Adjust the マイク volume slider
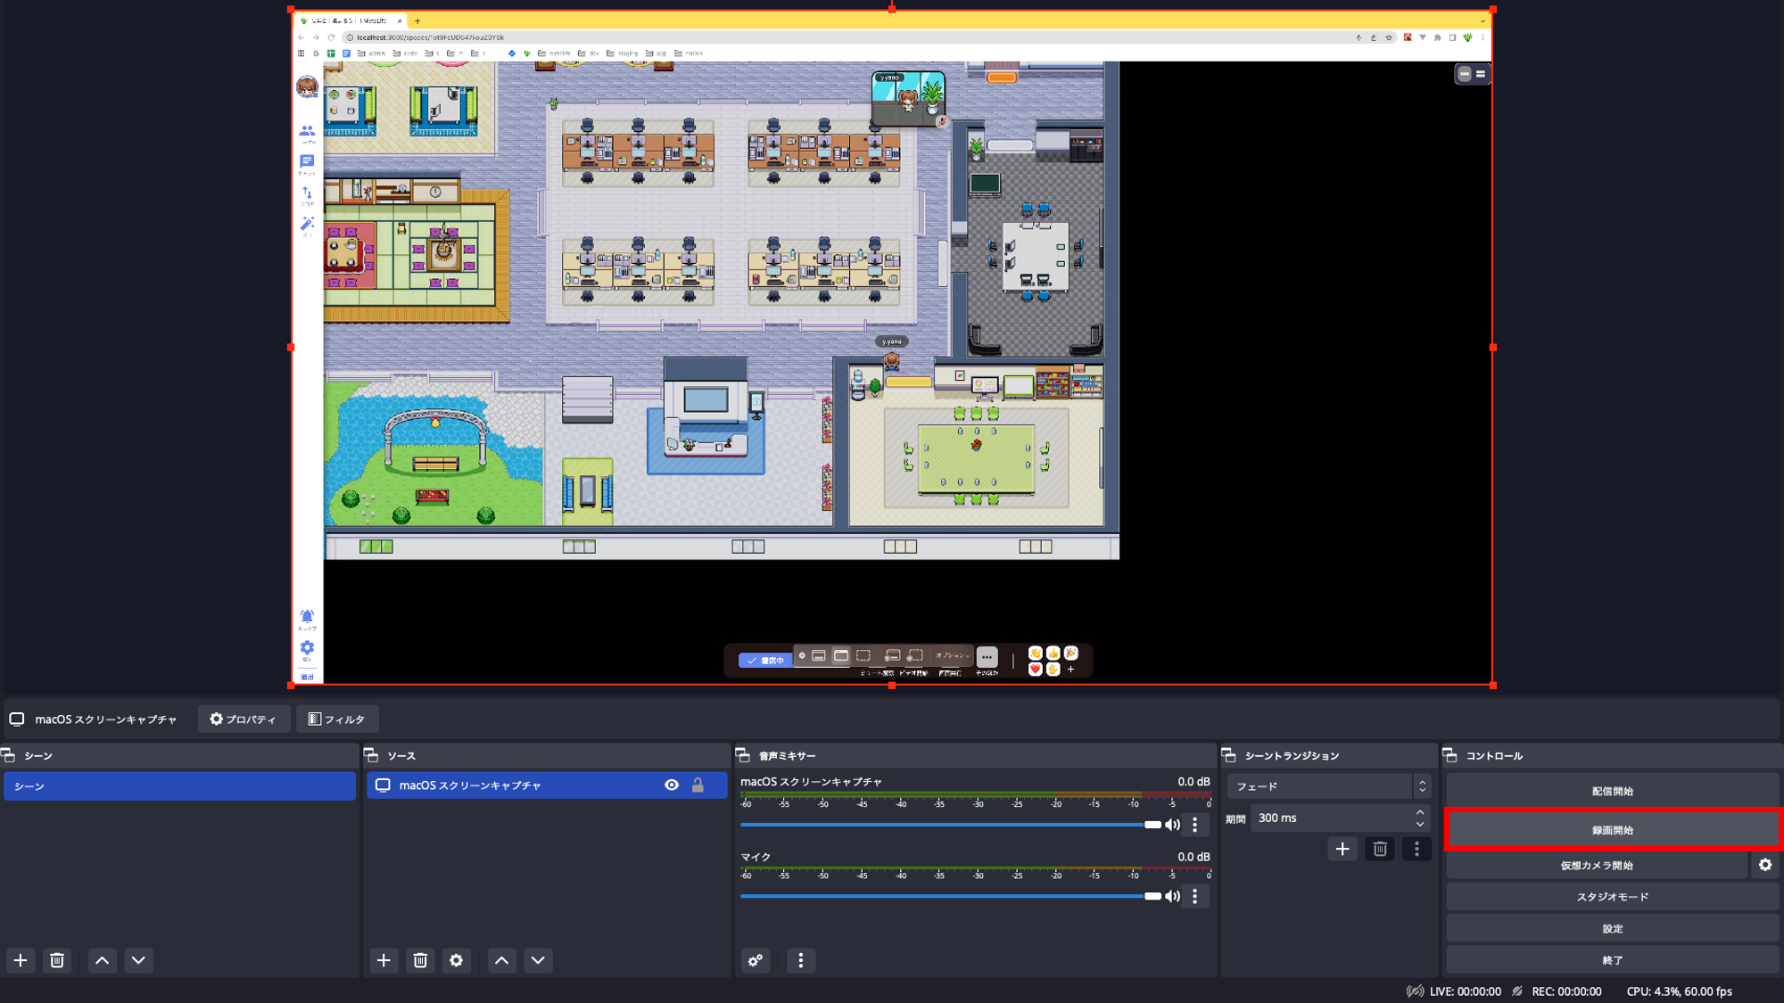Screen dimensions: 1784x1003 tap(951, 896)
